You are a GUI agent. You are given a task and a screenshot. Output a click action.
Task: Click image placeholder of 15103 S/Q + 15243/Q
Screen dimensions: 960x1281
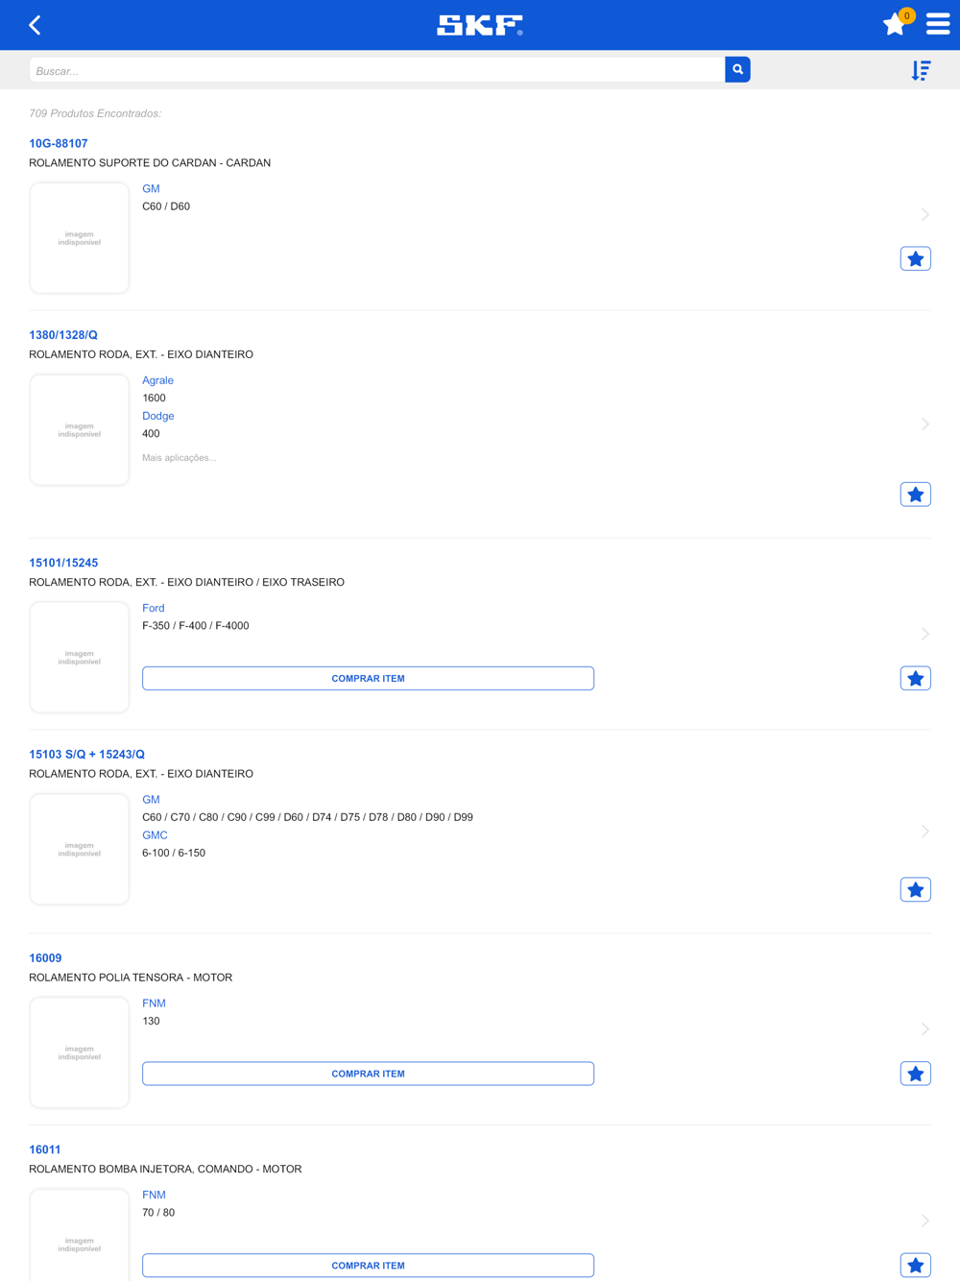pyautogui.click(x=80, y=850)
